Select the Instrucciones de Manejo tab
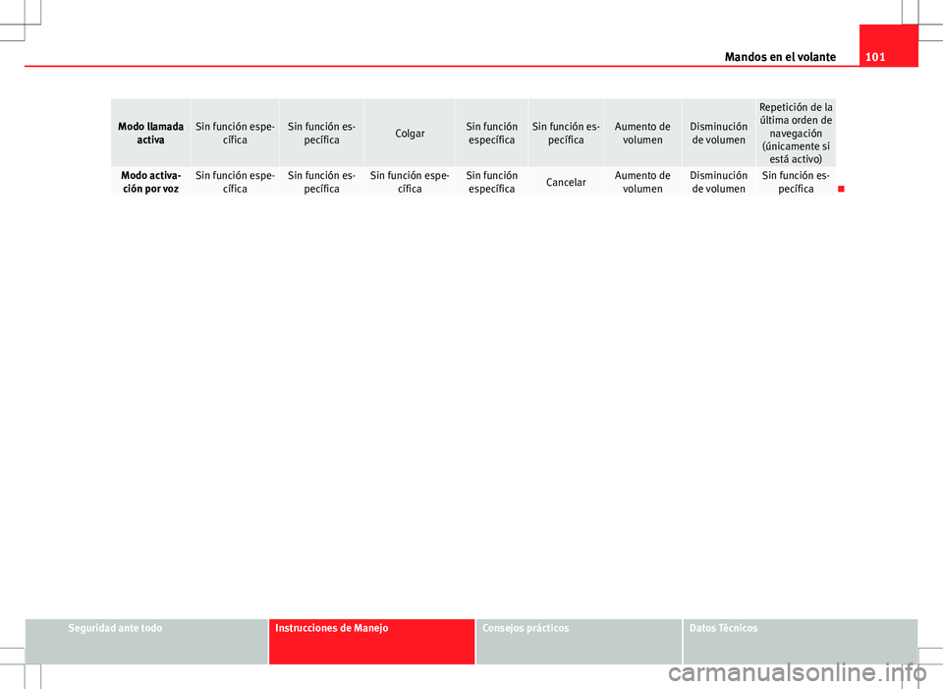This screenshot has width=943, height=689. point(371,641)
